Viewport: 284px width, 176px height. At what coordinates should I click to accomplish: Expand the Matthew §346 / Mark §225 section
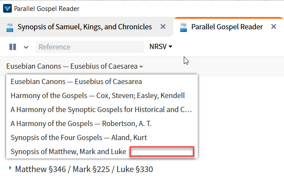pyautogui.click(x=10, y=168)
